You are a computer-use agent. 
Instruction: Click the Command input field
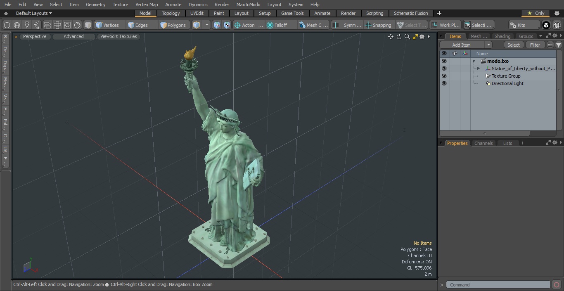coord(498,285)
